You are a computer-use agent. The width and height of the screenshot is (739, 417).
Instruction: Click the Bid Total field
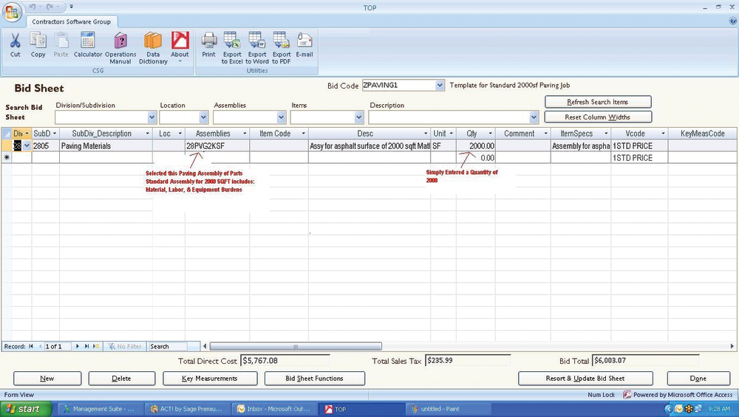[645, 361]
